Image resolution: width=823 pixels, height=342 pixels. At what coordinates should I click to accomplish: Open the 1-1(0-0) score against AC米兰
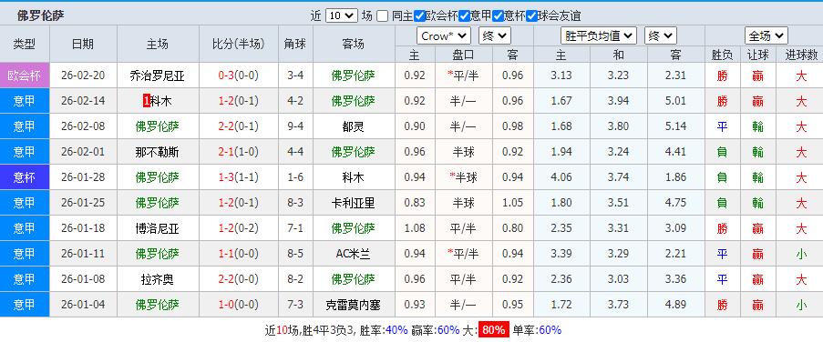238,254
